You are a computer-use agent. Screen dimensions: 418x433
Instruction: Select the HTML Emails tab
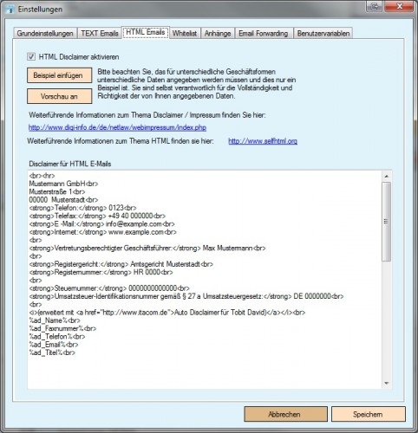pos(146,32)
